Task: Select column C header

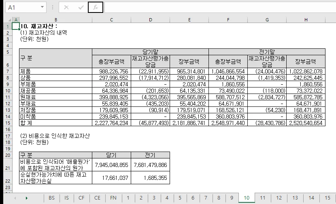Action: pos(111,20)
